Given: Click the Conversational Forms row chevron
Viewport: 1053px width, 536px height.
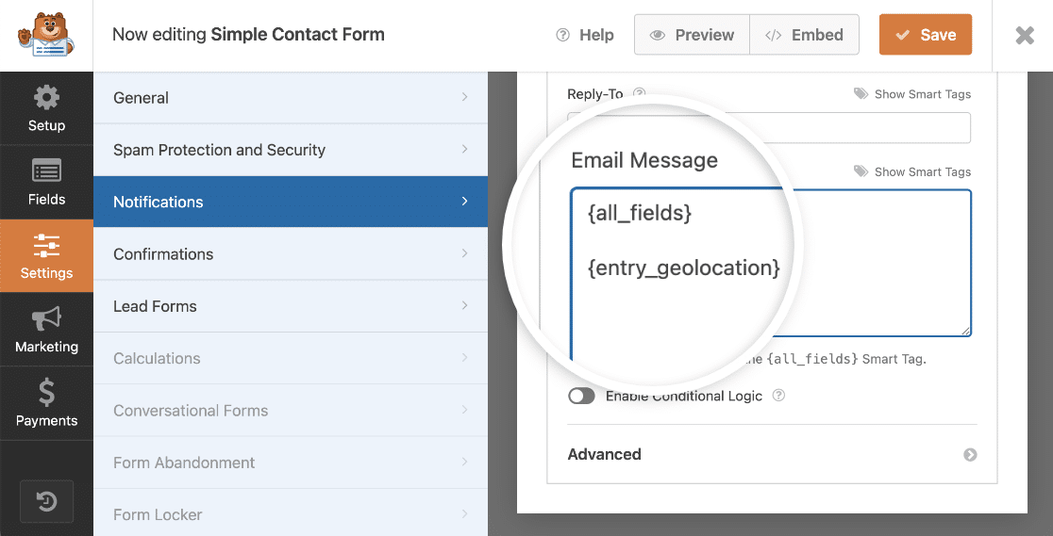Looking at the screenshot, I should [465, 410].
